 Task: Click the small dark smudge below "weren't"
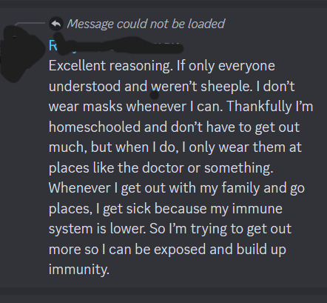click(x=155, y=95)
